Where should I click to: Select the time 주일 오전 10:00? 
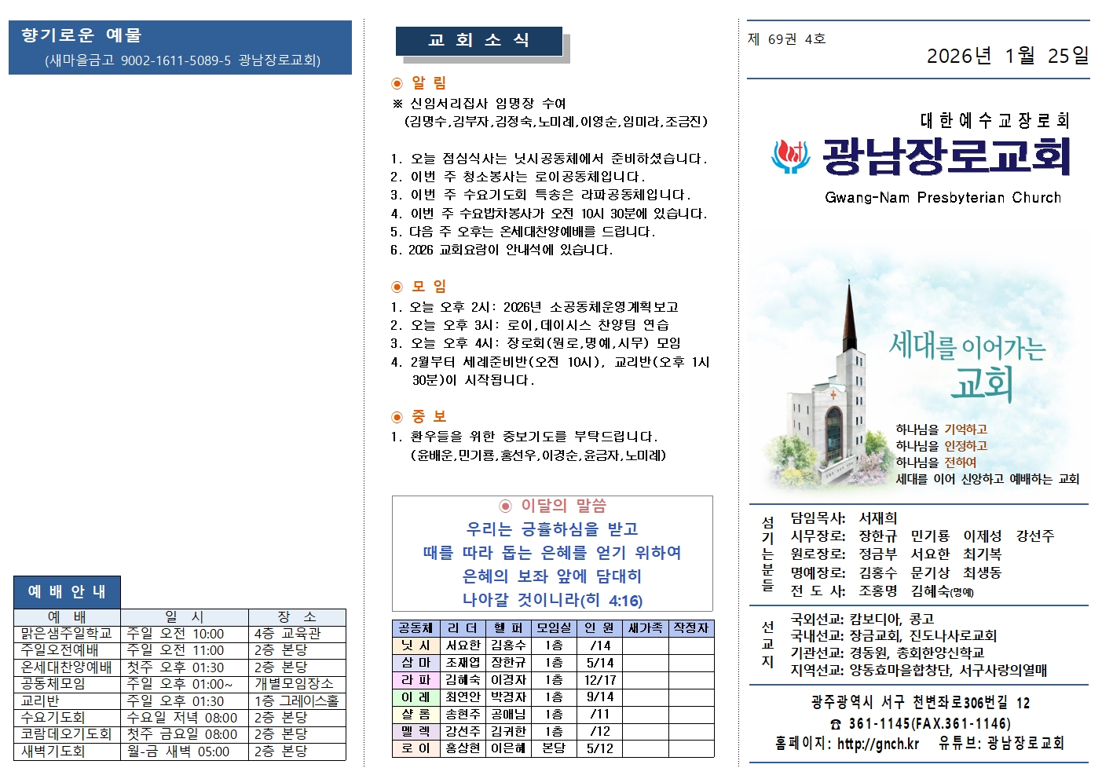click(x=175, y=634)
